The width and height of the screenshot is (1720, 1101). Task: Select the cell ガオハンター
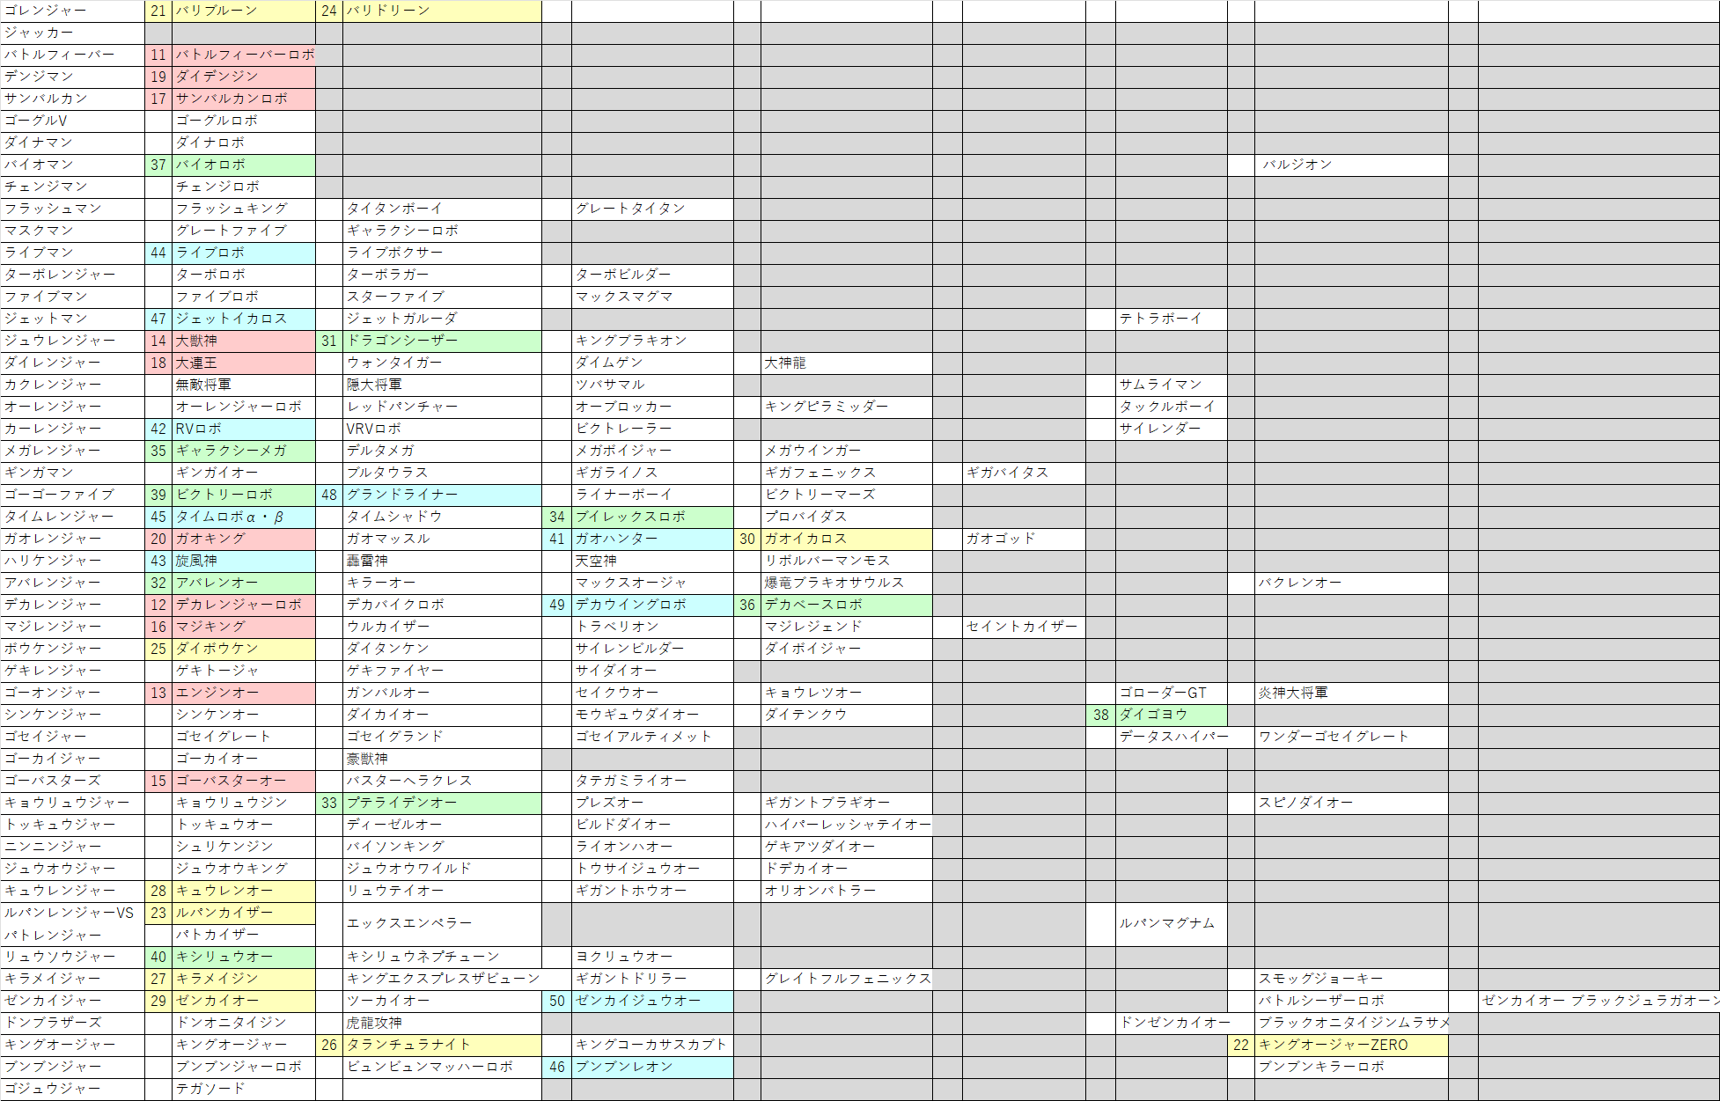click(652, 539)
